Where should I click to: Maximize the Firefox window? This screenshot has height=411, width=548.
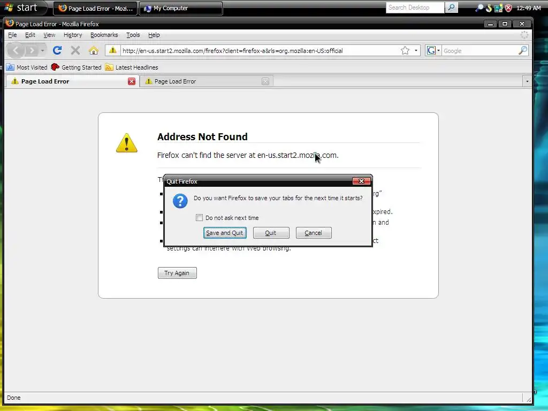(x=505, y=24)
